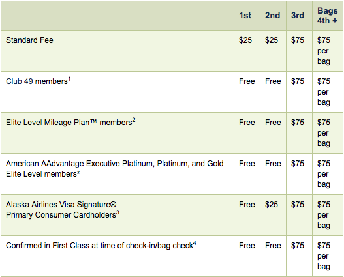Select the Bags 4th + column header
The width and height of the screenshot is (344, 277).
point(327,16)
